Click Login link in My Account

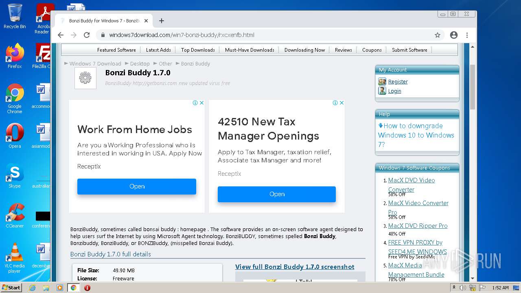tap(394, 91)
